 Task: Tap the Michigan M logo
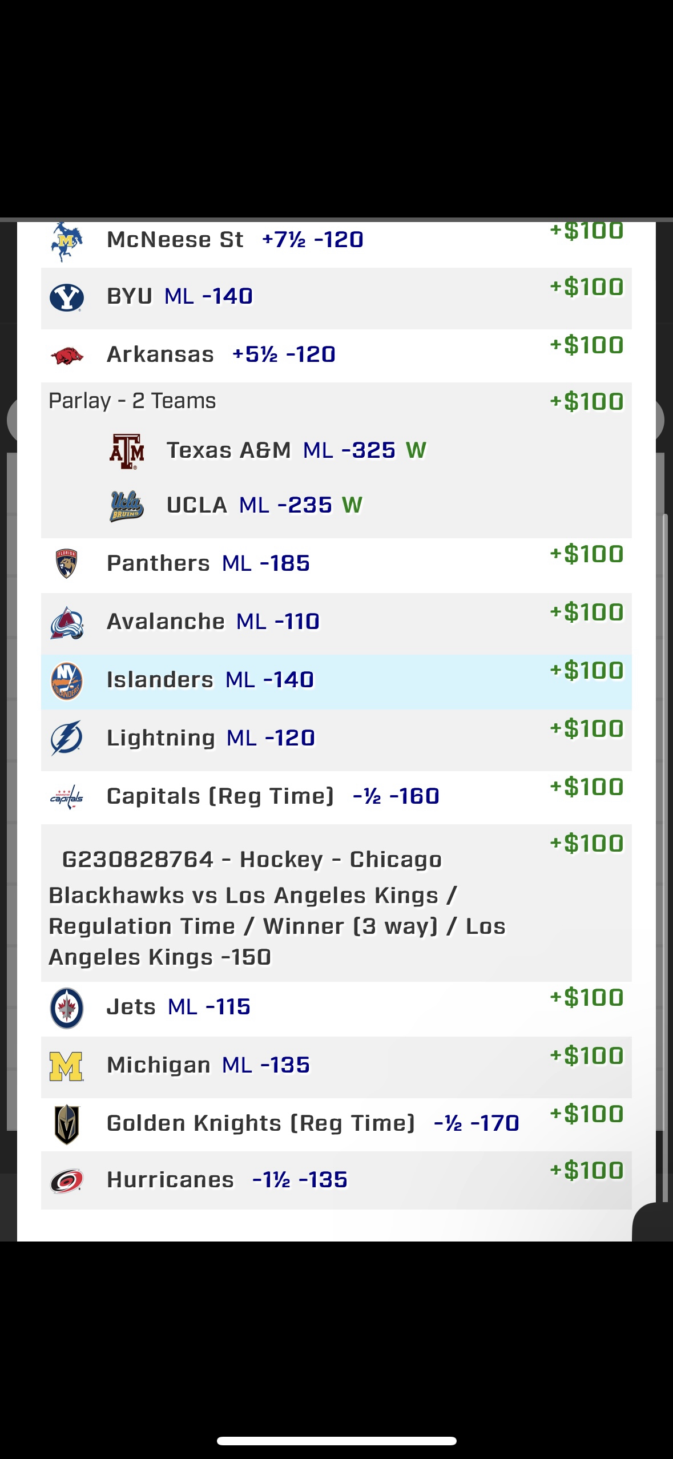(x=67, y=1066)
